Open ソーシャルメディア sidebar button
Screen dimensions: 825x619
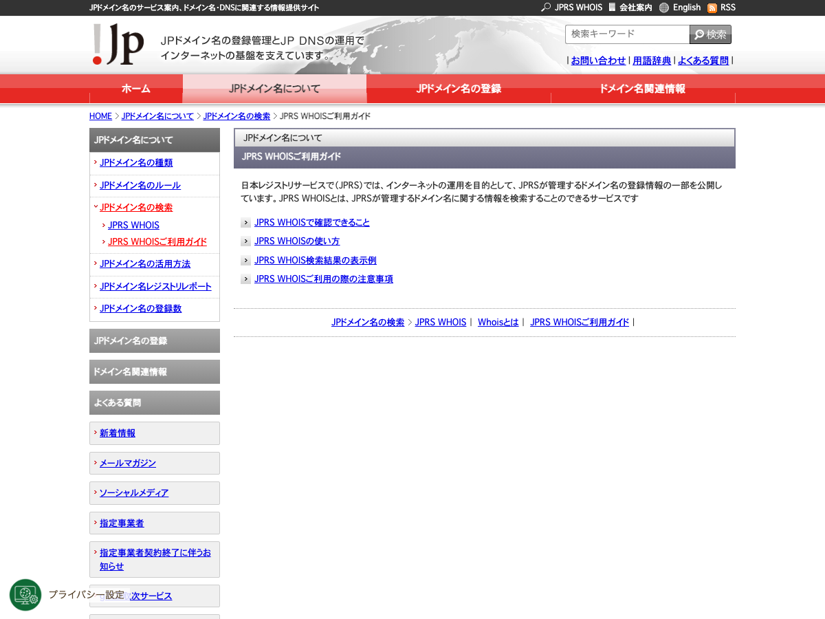click(155, 493)
